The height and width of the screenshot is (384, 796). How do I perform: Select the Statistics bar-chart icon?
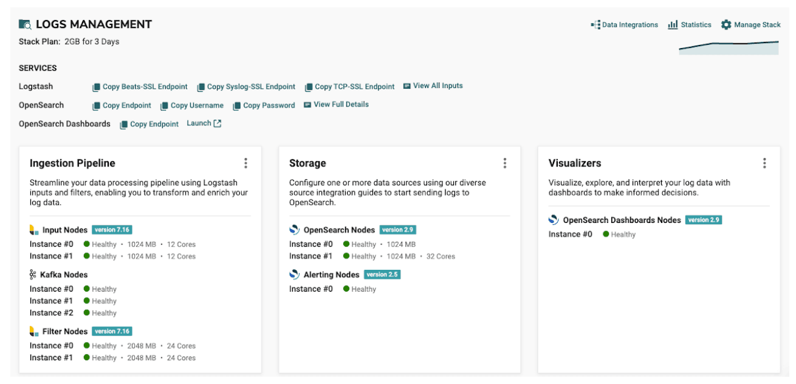[x=672, y=24]
